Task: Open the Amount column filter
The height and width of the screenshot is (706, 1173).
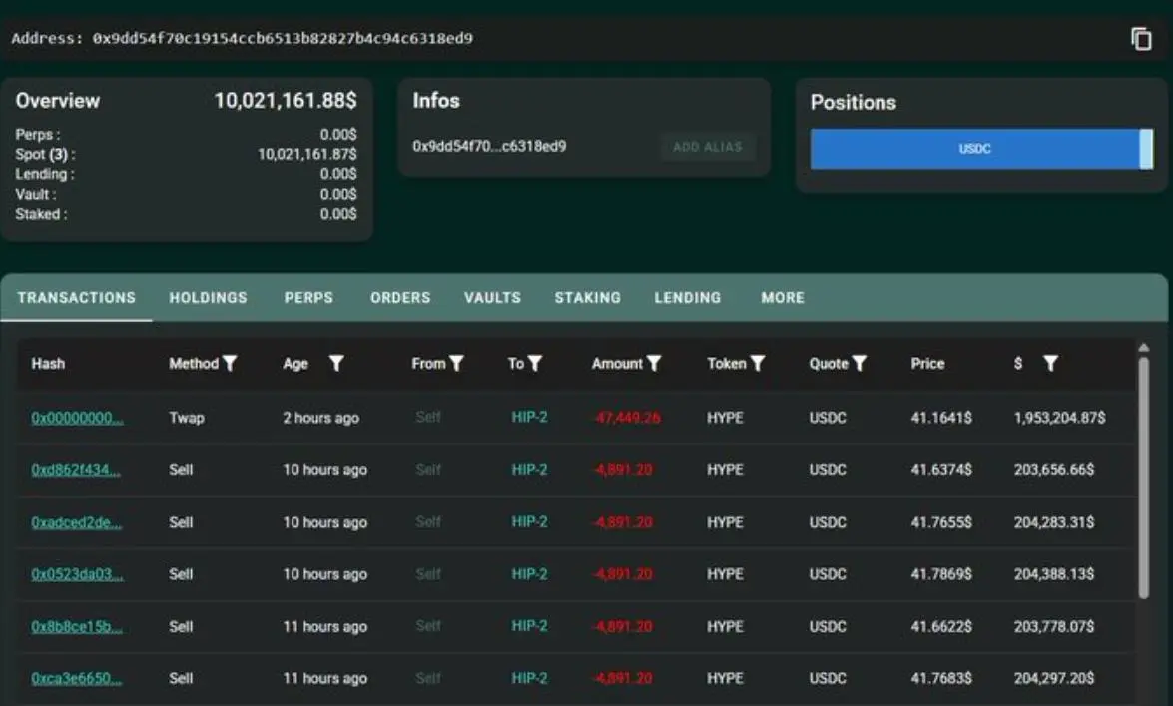Action: coord(654,363)
